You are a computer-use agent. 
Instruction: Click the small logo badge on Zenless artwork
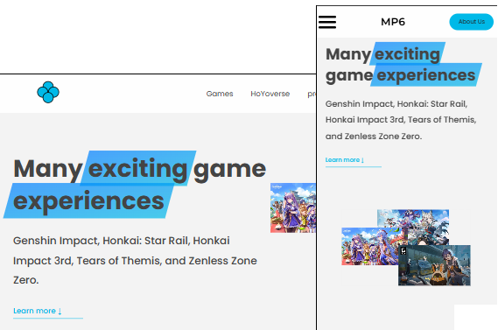tap(403, 251)
